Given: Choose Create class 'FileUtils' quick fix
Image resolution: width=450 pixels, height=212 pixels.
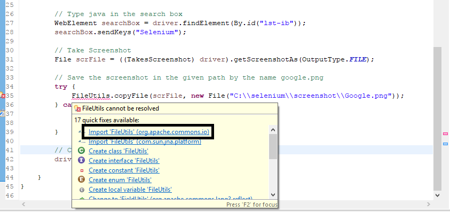Looking at the screenshot, I should click(x=119, y=151).
